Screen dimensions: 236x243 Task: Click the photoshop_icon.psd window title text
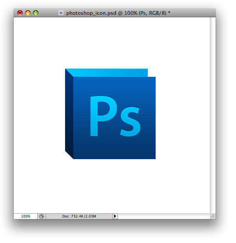pyautogui.click(x=118, y=13)
